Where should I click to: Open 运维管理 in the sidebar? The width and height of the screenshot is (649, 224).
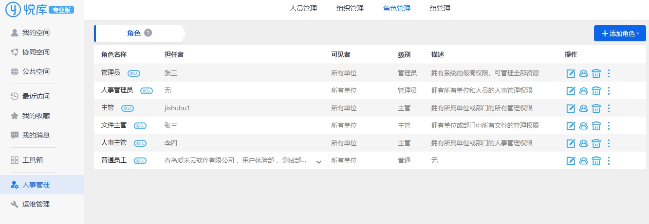(36, 204)
